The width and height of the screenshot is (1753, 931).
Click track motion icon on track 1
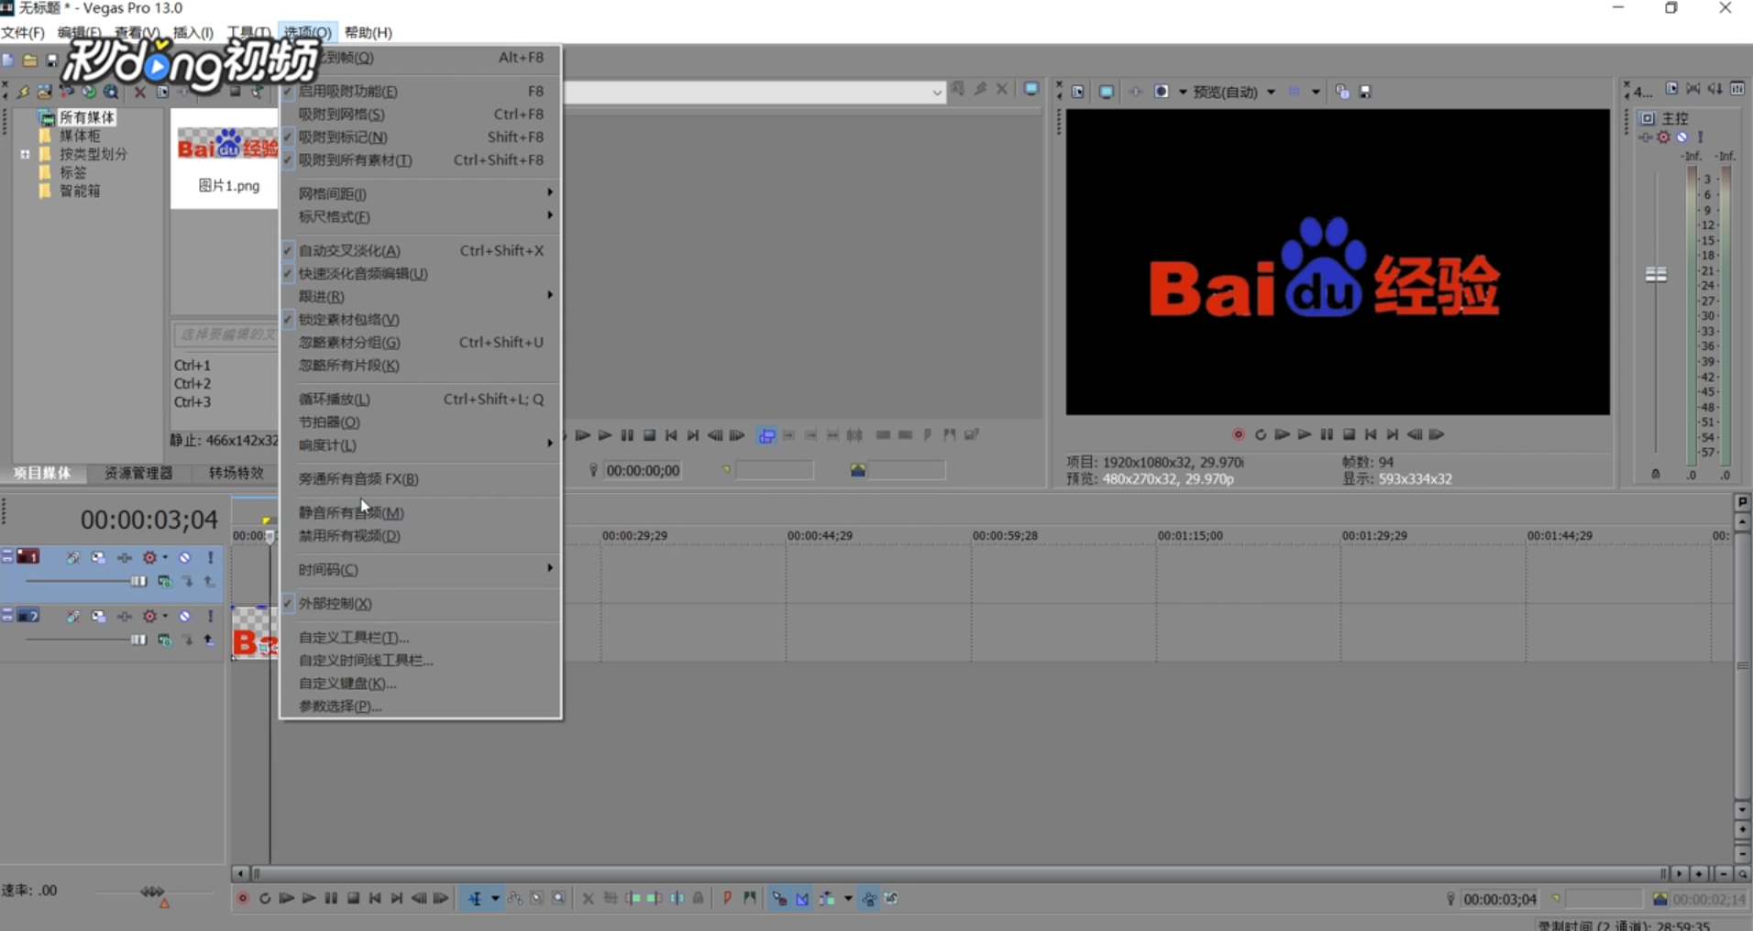(x=98, y=557)
